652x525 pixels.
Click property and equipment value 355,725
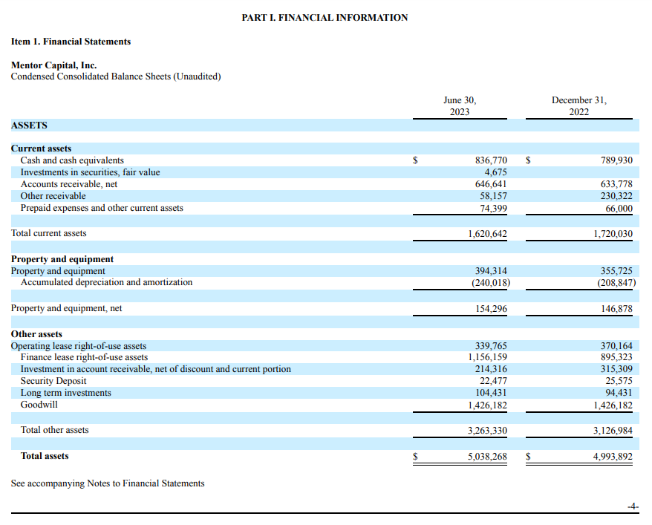(x=616, y=271)
